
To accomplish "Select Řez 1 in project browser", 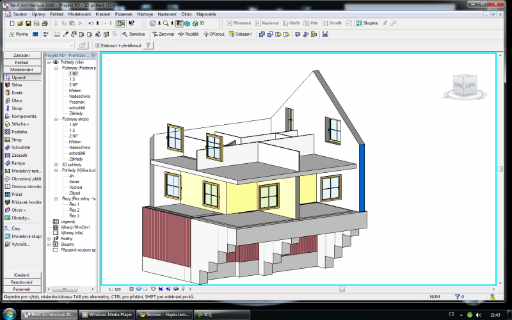I will [74, 204].
